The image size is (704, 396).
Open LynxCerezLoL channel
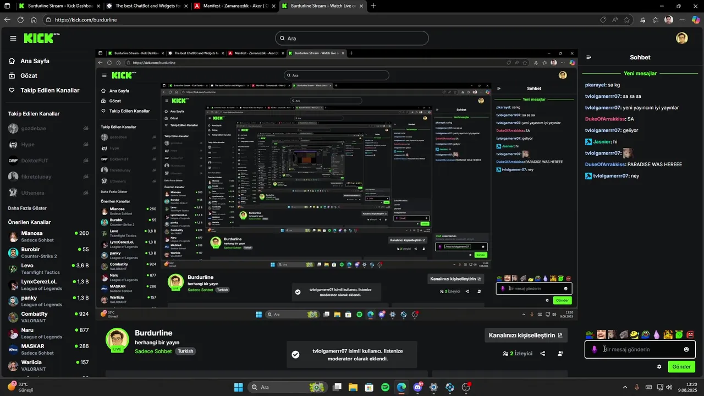[x=48, y=285]
